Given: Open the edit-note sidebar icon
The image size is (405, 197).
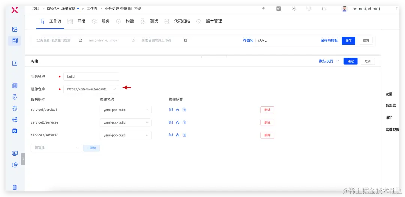Looking at the screenshot, I should [x=15, y=63].
